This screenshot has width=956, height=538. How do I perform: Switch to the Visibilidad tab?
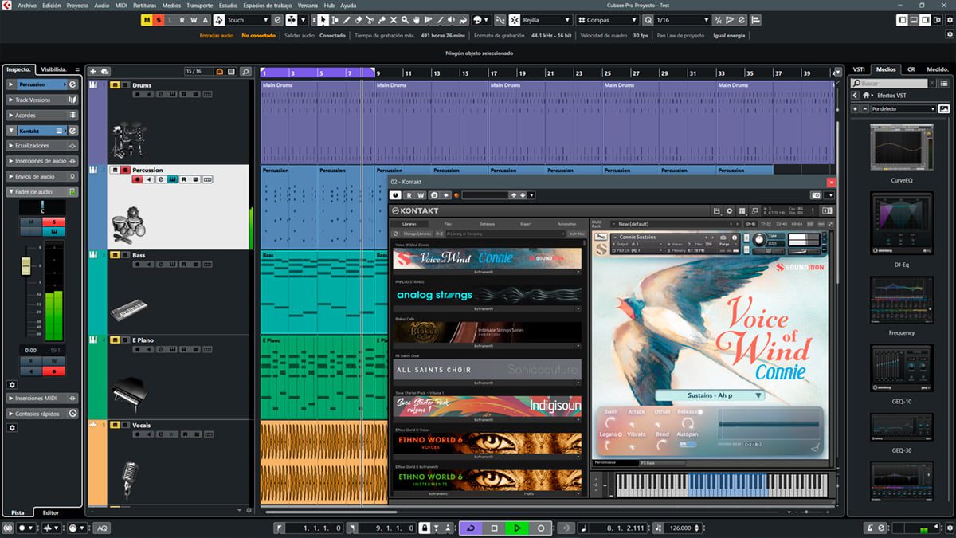pyautogui.click(x=54, y=69)
